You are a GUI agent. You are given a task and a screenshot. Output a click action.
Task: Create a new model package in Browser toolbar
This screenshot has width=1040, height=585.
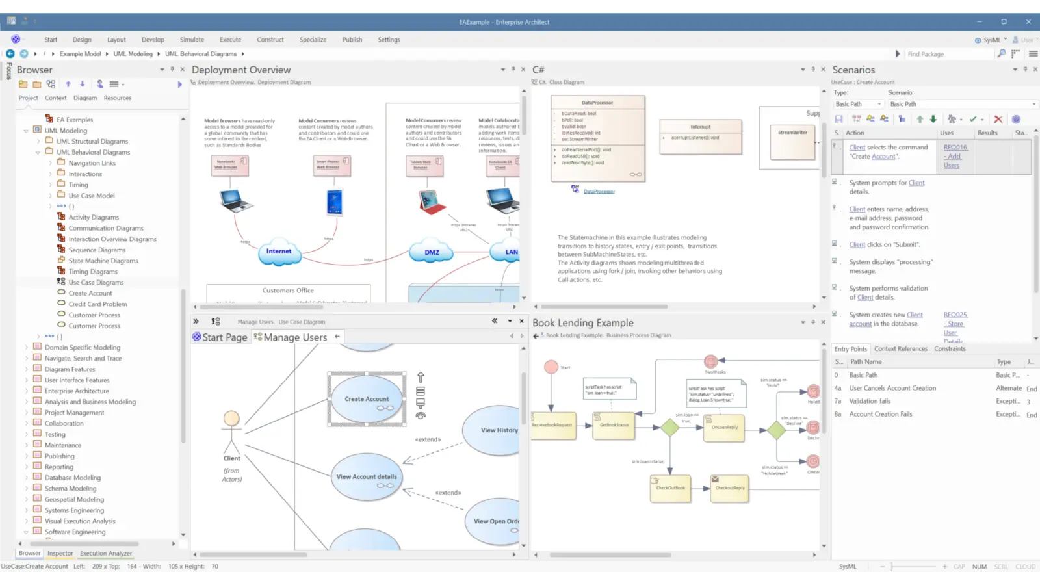click(23, 84)
